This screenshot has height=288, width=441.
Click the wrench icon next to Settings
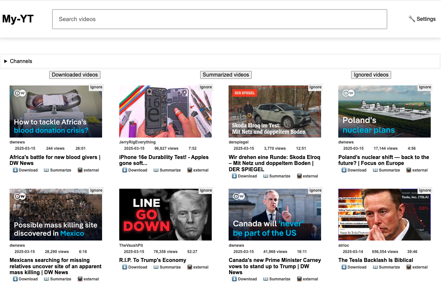coord(412,19)
